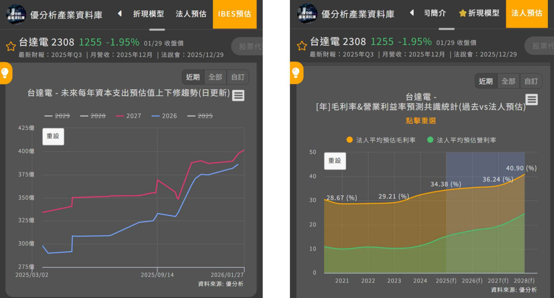Open the yellow lightbulb tips icon on left panel
Screen dimensions: 554x298
pyautogui.click(x=6, y=73)
